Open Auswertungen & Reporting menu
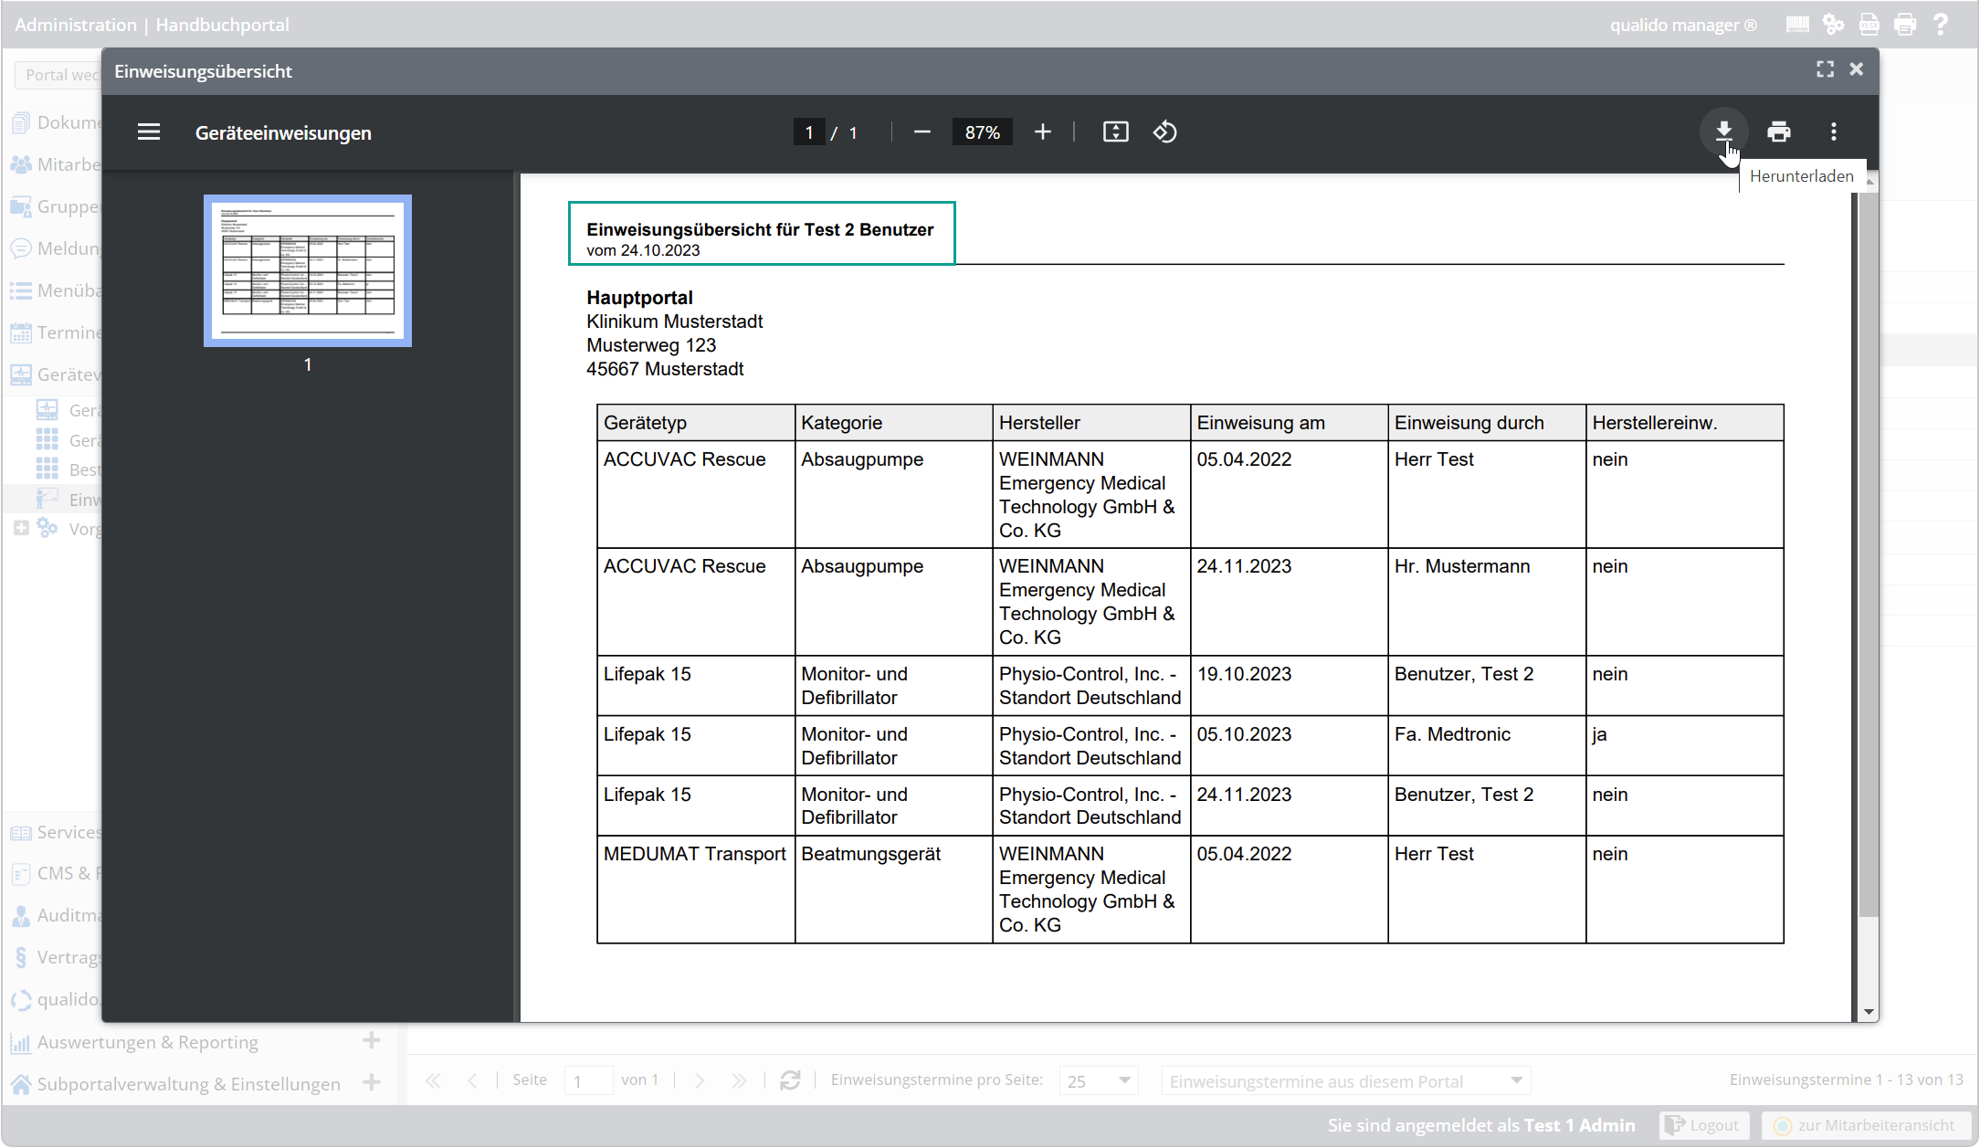 (147, 1042)
